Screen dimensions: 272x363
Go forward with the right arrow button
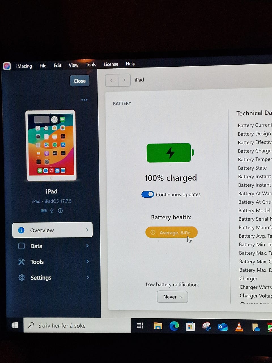click(124, 80)
